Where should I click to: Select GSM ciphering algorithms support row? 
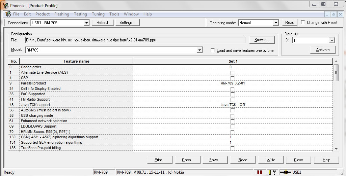(x=170, y=137)
